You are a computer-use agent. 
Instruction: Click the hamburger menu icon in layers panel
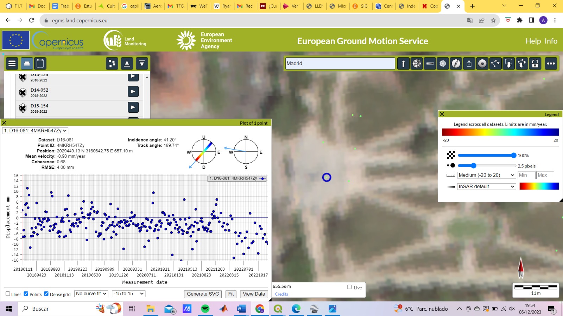[12, 64]
